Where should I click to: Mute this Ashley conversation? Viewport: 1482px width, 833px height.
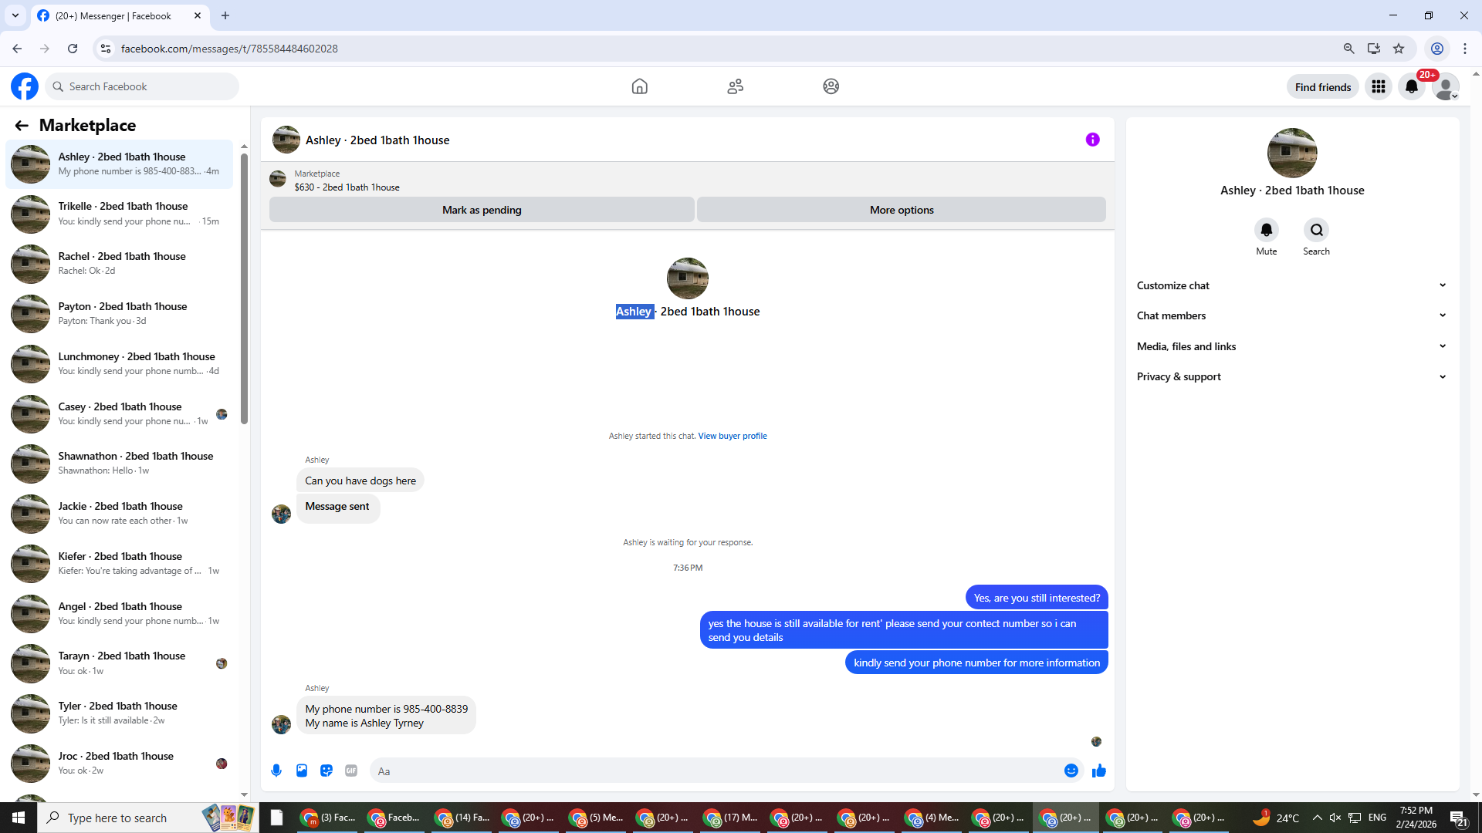click(x=1266, y=230)
